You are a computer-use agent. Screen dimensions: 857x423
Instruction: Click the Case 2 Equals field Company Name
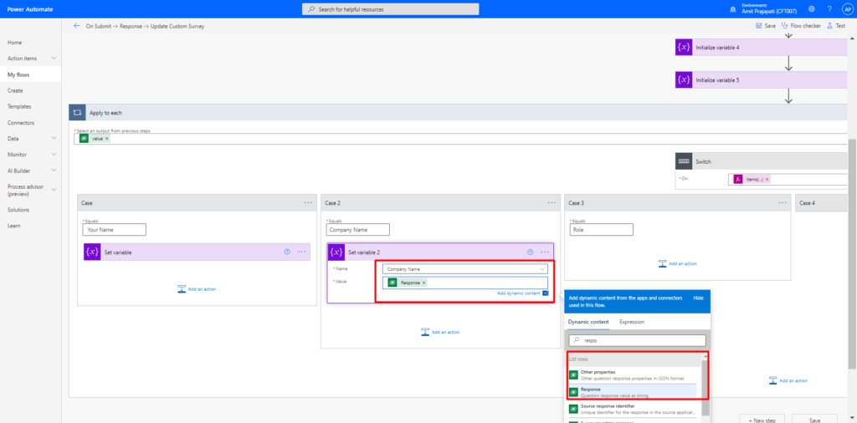(x=358, y=230)
